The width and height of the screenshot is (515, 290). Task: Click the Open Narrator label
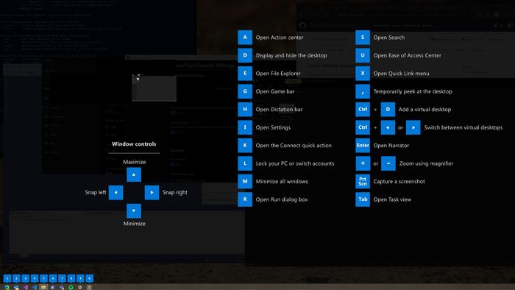coord(391,146)
